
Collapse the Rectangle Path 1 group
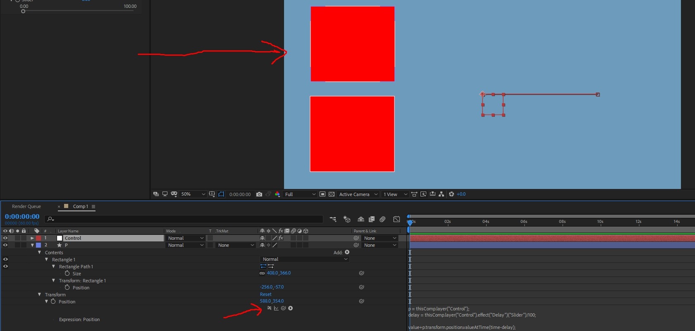point(53,266)
